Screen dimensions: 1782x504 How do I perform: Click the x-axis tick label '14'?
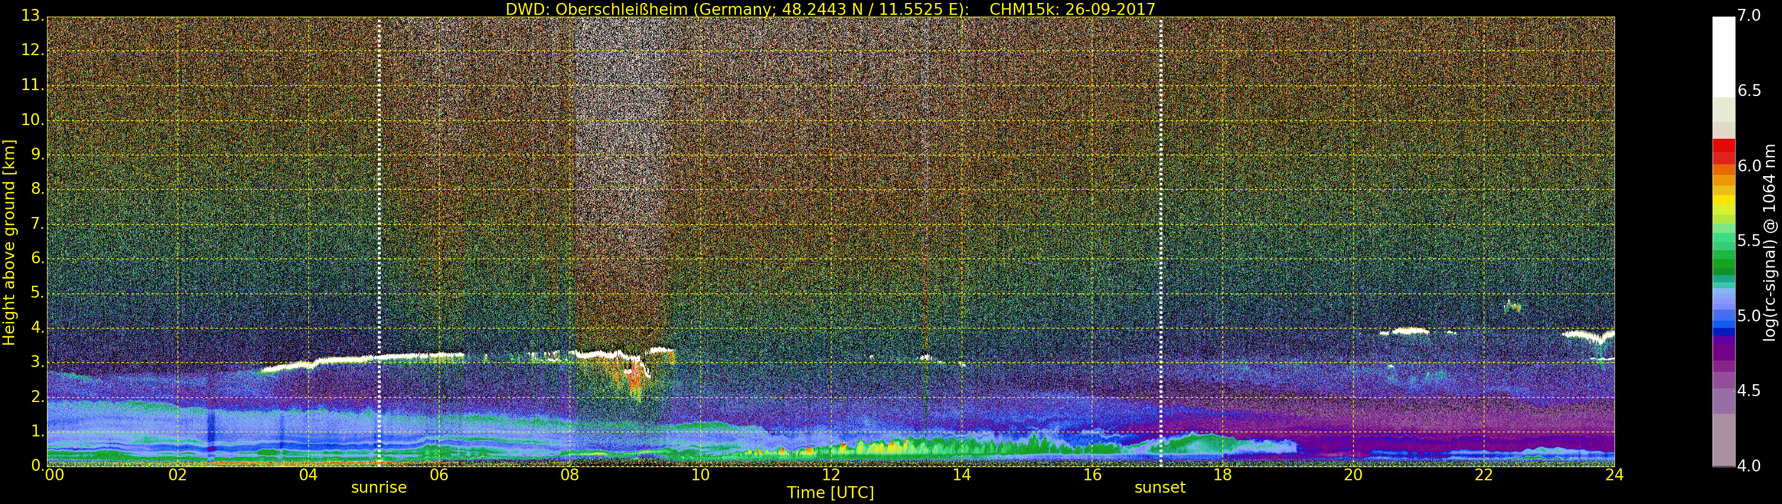pyautogui.click(x=962, y=475)
